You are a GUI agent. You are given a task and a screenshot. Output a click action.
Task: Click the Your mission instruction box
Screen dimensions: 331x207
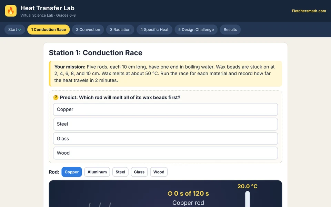click(x=165, y=73)
